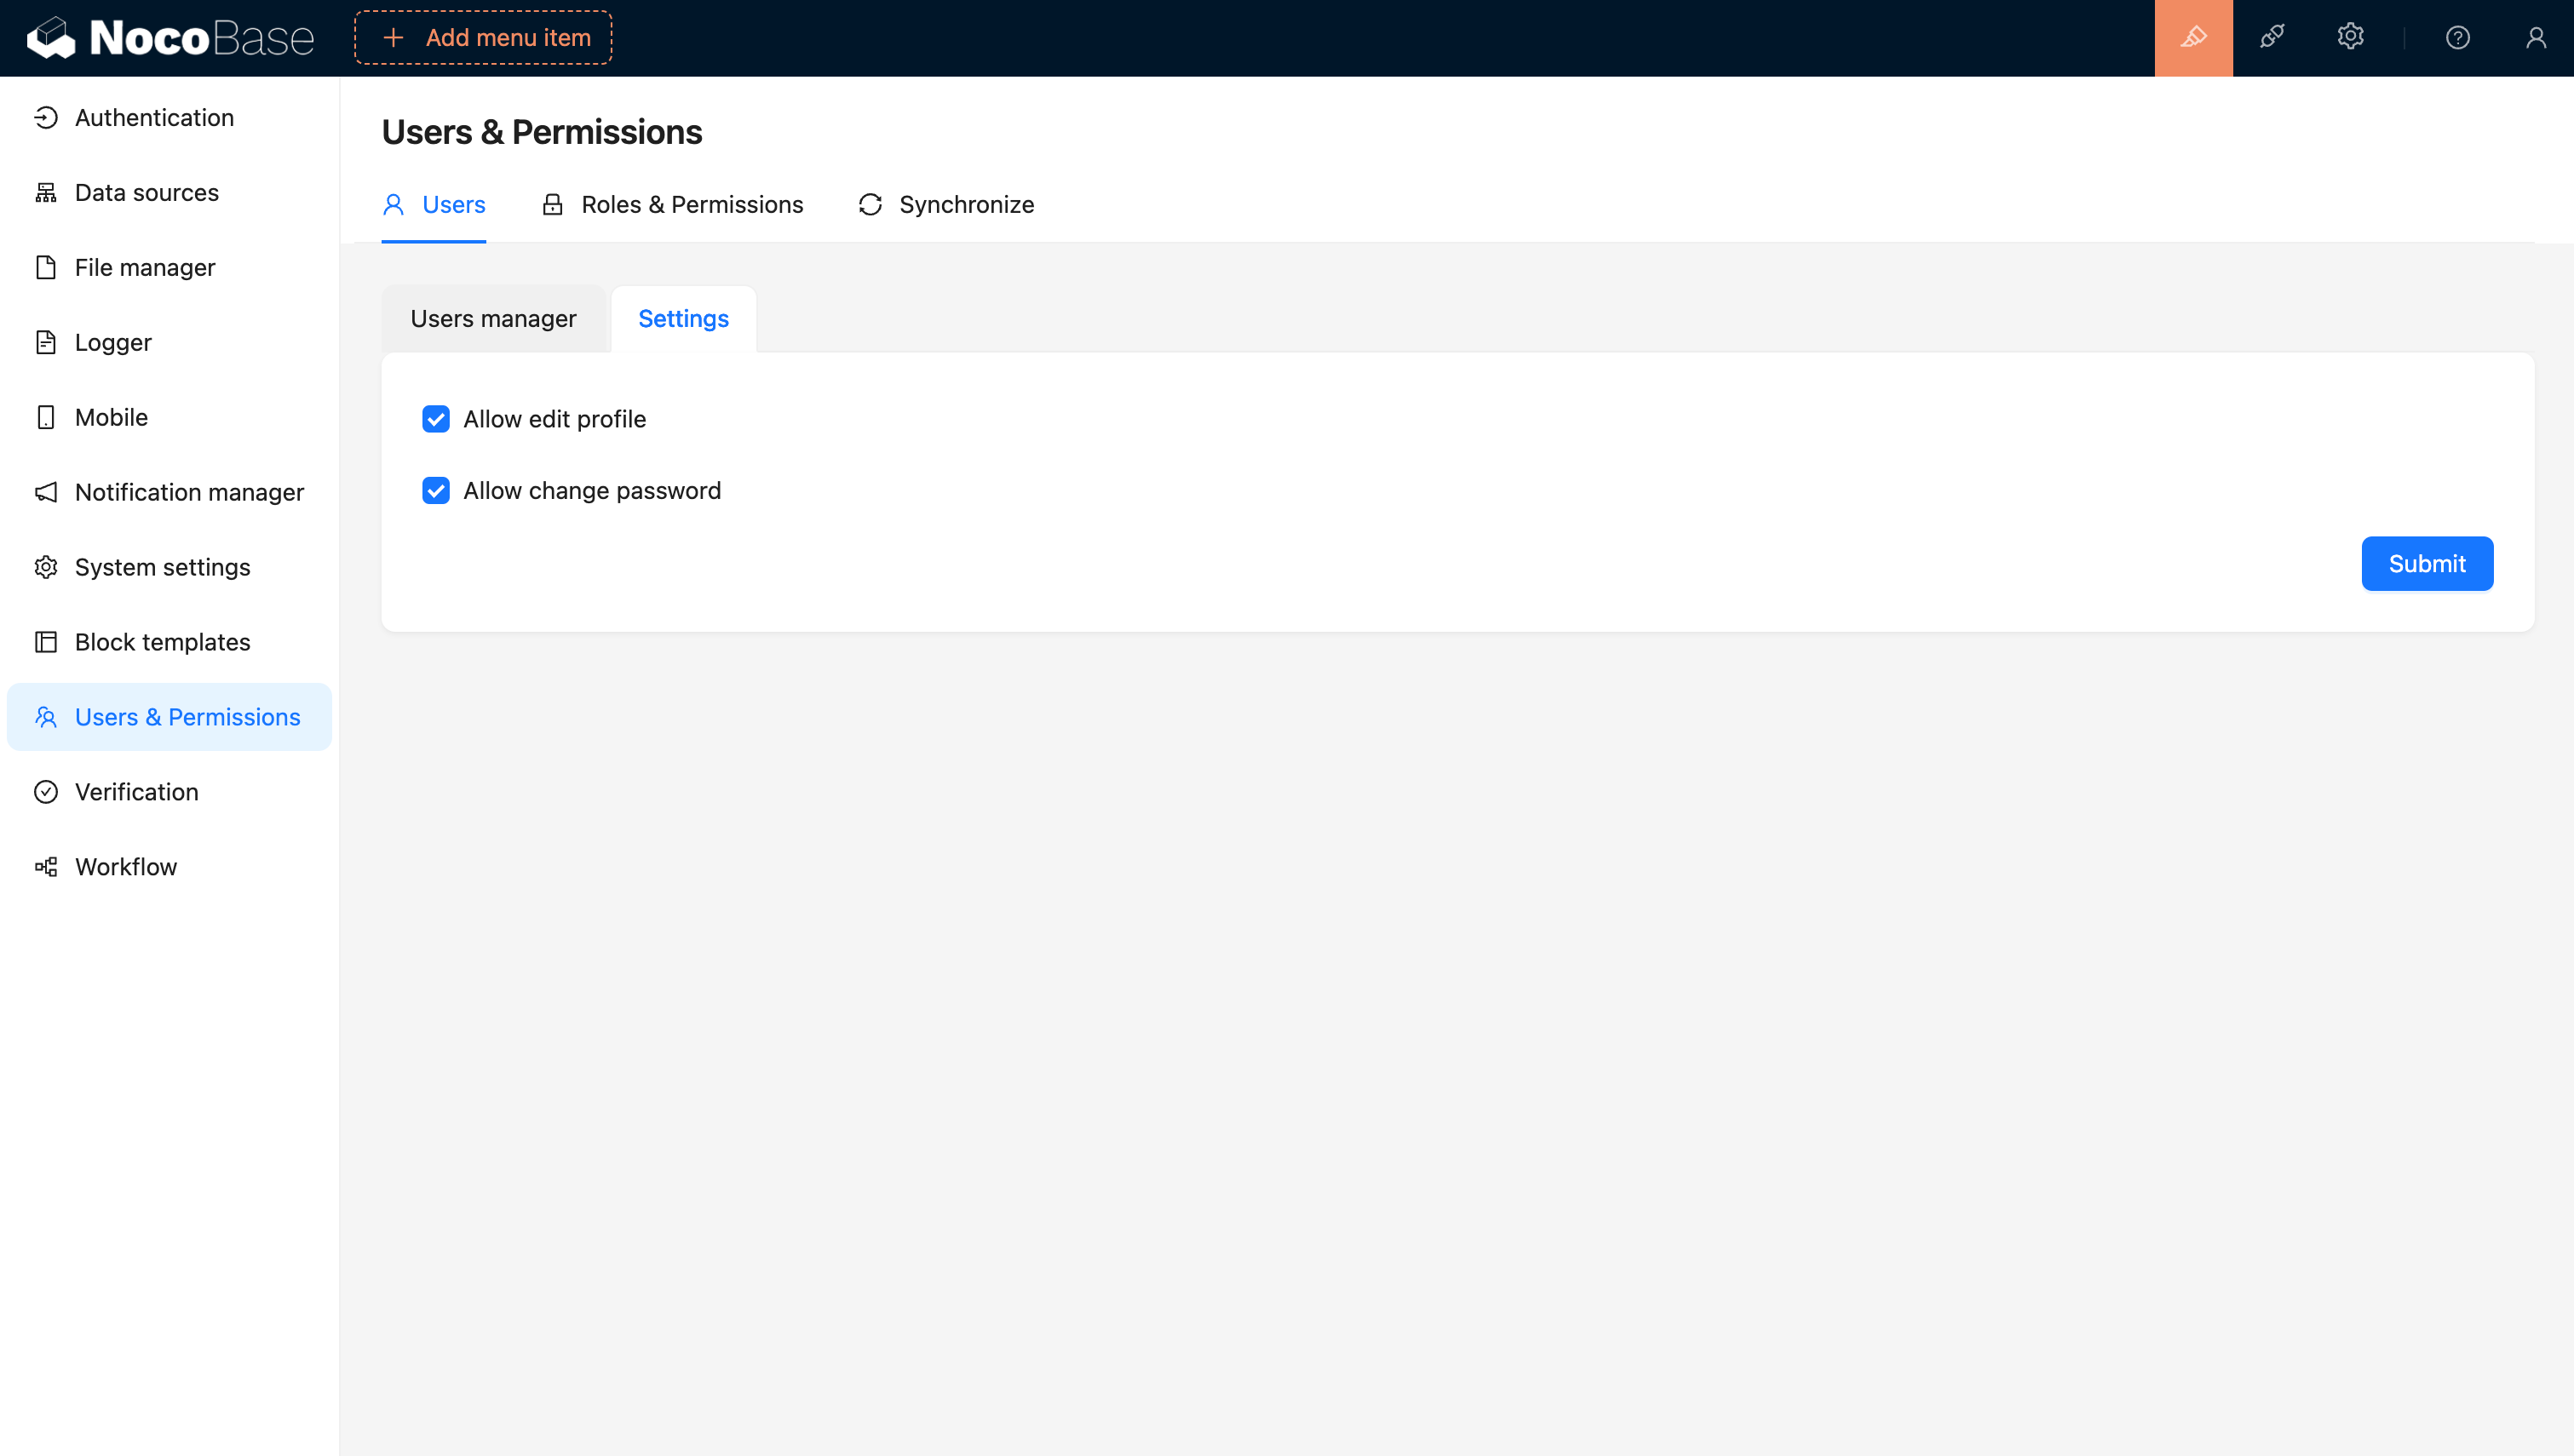This screenshot has width=2574, height=1456.
Task: Go to the Synchronize tab
Action: (946, 205)
